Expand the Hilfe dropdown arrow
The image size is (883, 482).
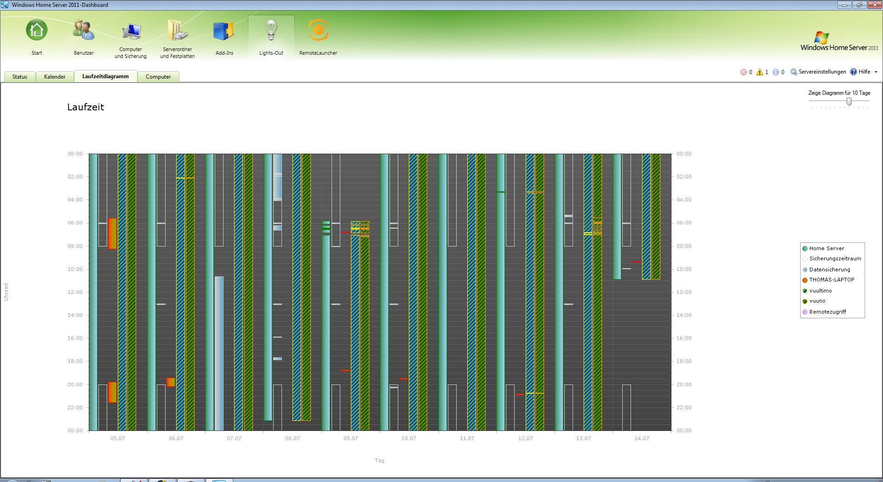876,72
